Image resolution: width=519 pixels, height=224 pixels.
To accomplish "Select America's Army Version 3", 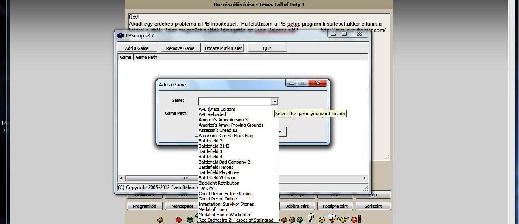I will coord(238,120).
